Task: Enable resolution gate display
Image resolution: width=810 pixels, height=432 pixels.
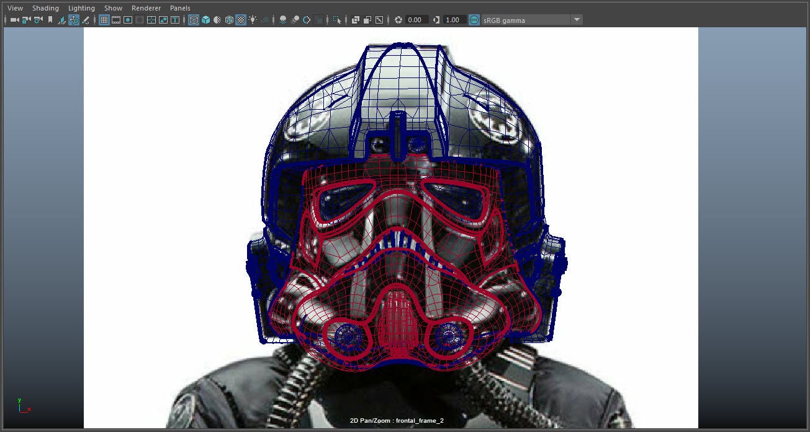Action: [x=127, y=20]
